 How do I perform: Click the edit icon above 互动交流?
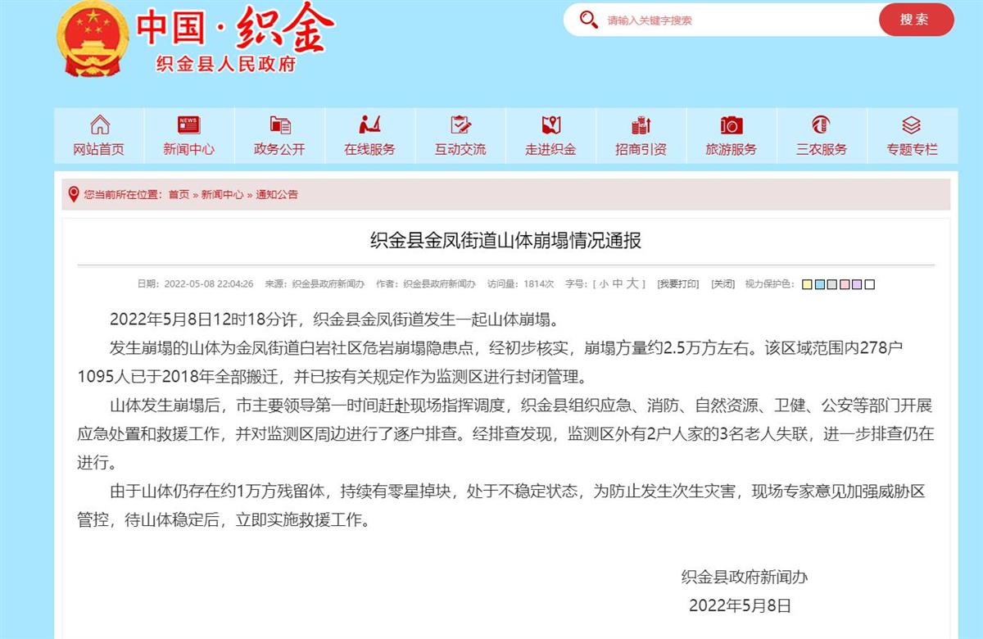460,125
